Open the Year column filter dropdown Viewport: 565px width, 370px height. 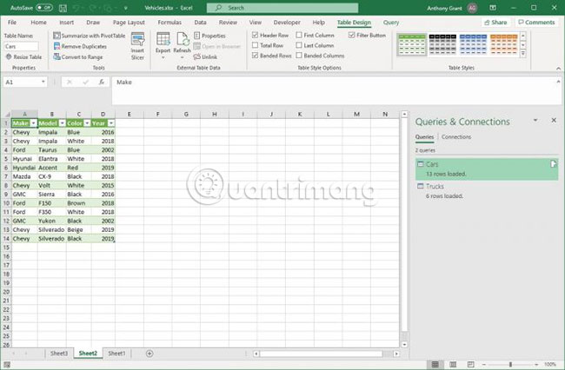pyautogui.click(x=111, y=123)
